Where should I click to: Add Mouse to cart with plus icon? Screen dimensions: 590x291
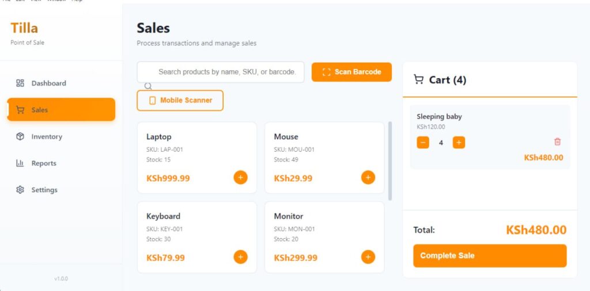[368, 177]
